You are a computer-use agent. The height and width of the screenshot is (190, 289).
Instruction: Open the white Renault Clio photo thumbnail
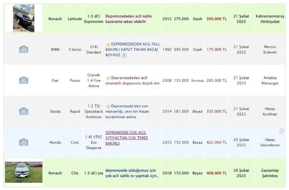pos(24,172)
